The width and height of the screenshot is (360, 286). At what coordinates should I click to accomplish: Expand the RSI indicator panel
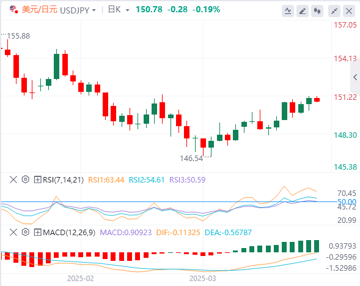coord(37,179)
